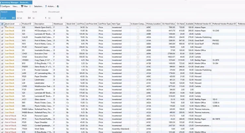
Task: Select vendor product ID '10-2345'
Action: [224, 31]
